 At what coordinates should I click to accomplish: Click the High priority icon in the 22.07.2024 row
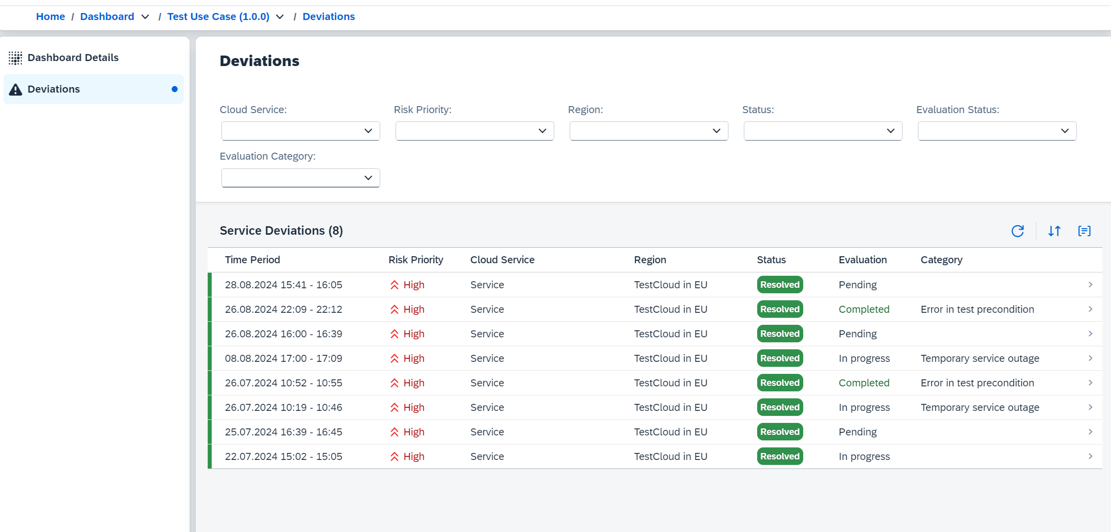click(x=395, y=456)
